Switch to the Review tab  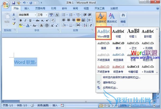click(x=75, y=8)
